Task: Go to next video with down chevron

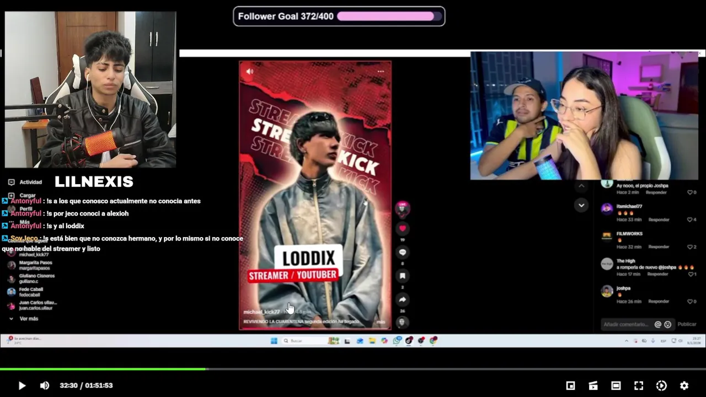Action: tap(581, 205)
